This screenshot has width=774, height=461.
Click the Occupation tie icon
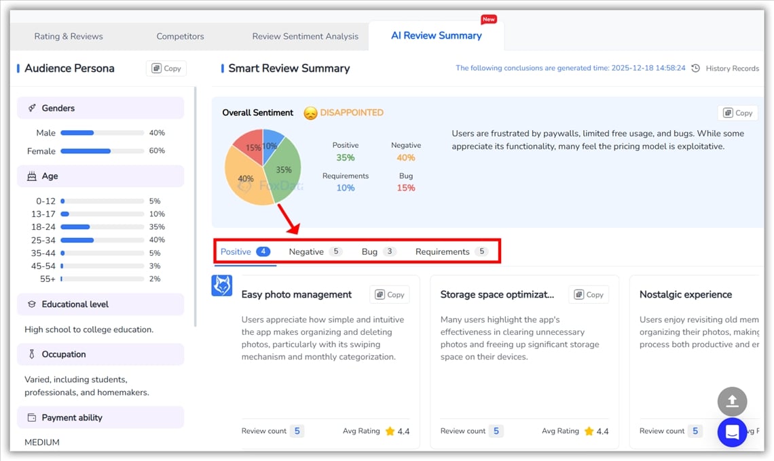tap(32, 355)
